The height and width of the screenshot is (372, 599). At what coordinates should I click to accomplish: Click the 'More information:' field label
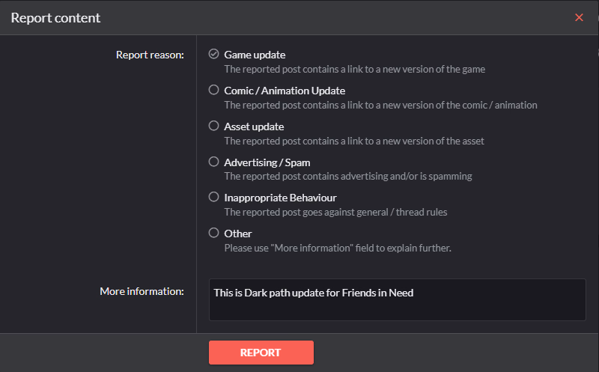pyautogui.click(x=142, y=291)
